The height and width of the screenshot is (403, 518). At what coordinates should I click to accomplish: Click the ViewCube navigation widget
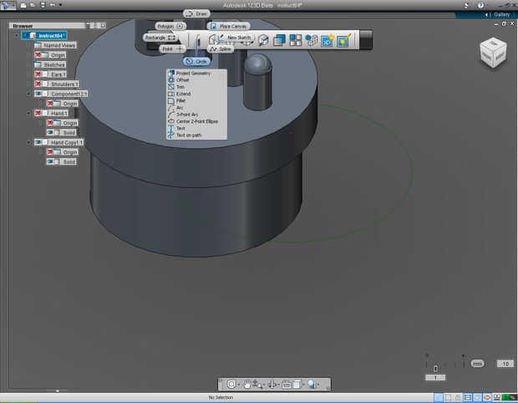pyautogui.click(x=492, y=53)
